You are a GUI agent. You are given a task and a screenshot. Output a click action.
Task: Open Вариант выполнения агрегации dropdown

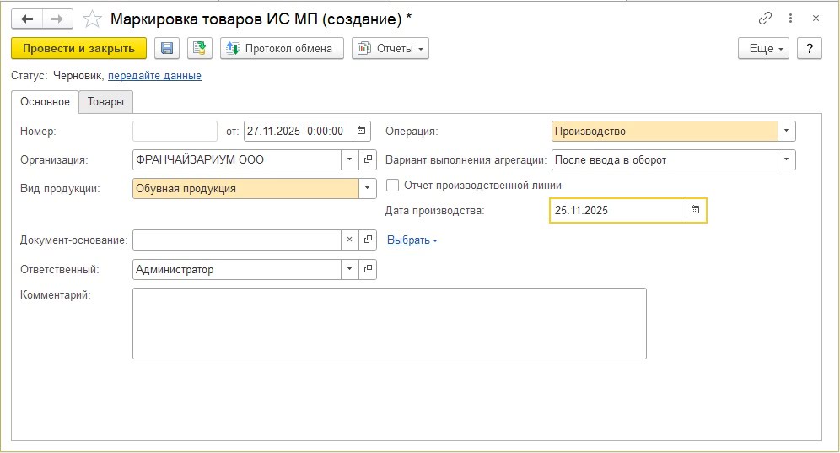[786, 159]
